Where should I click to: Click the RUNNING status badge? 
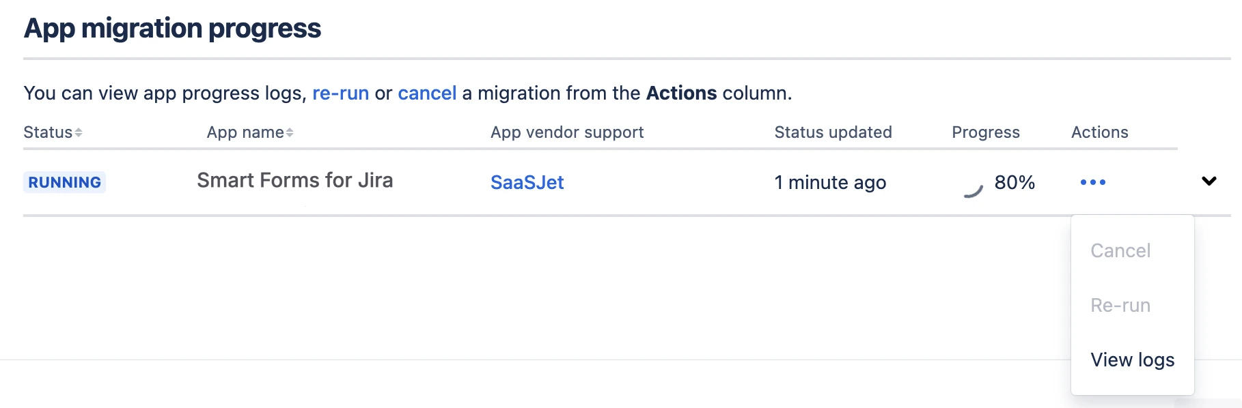click(x=65, y=182)
